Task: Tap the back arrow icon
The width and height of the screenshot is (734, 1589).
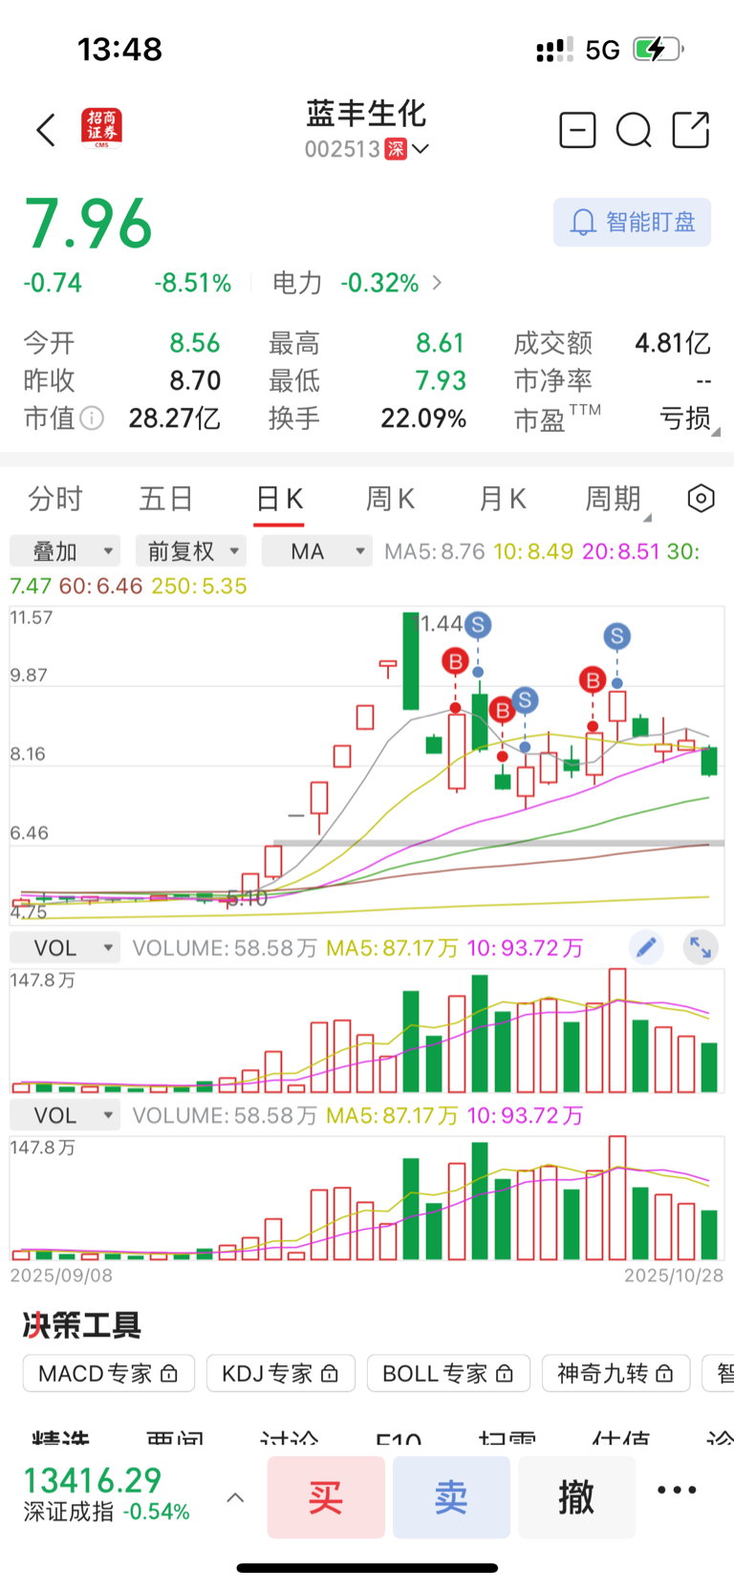Action: tap(45, 130)
